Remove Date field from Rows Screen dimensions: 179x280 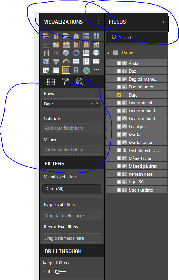98,104
